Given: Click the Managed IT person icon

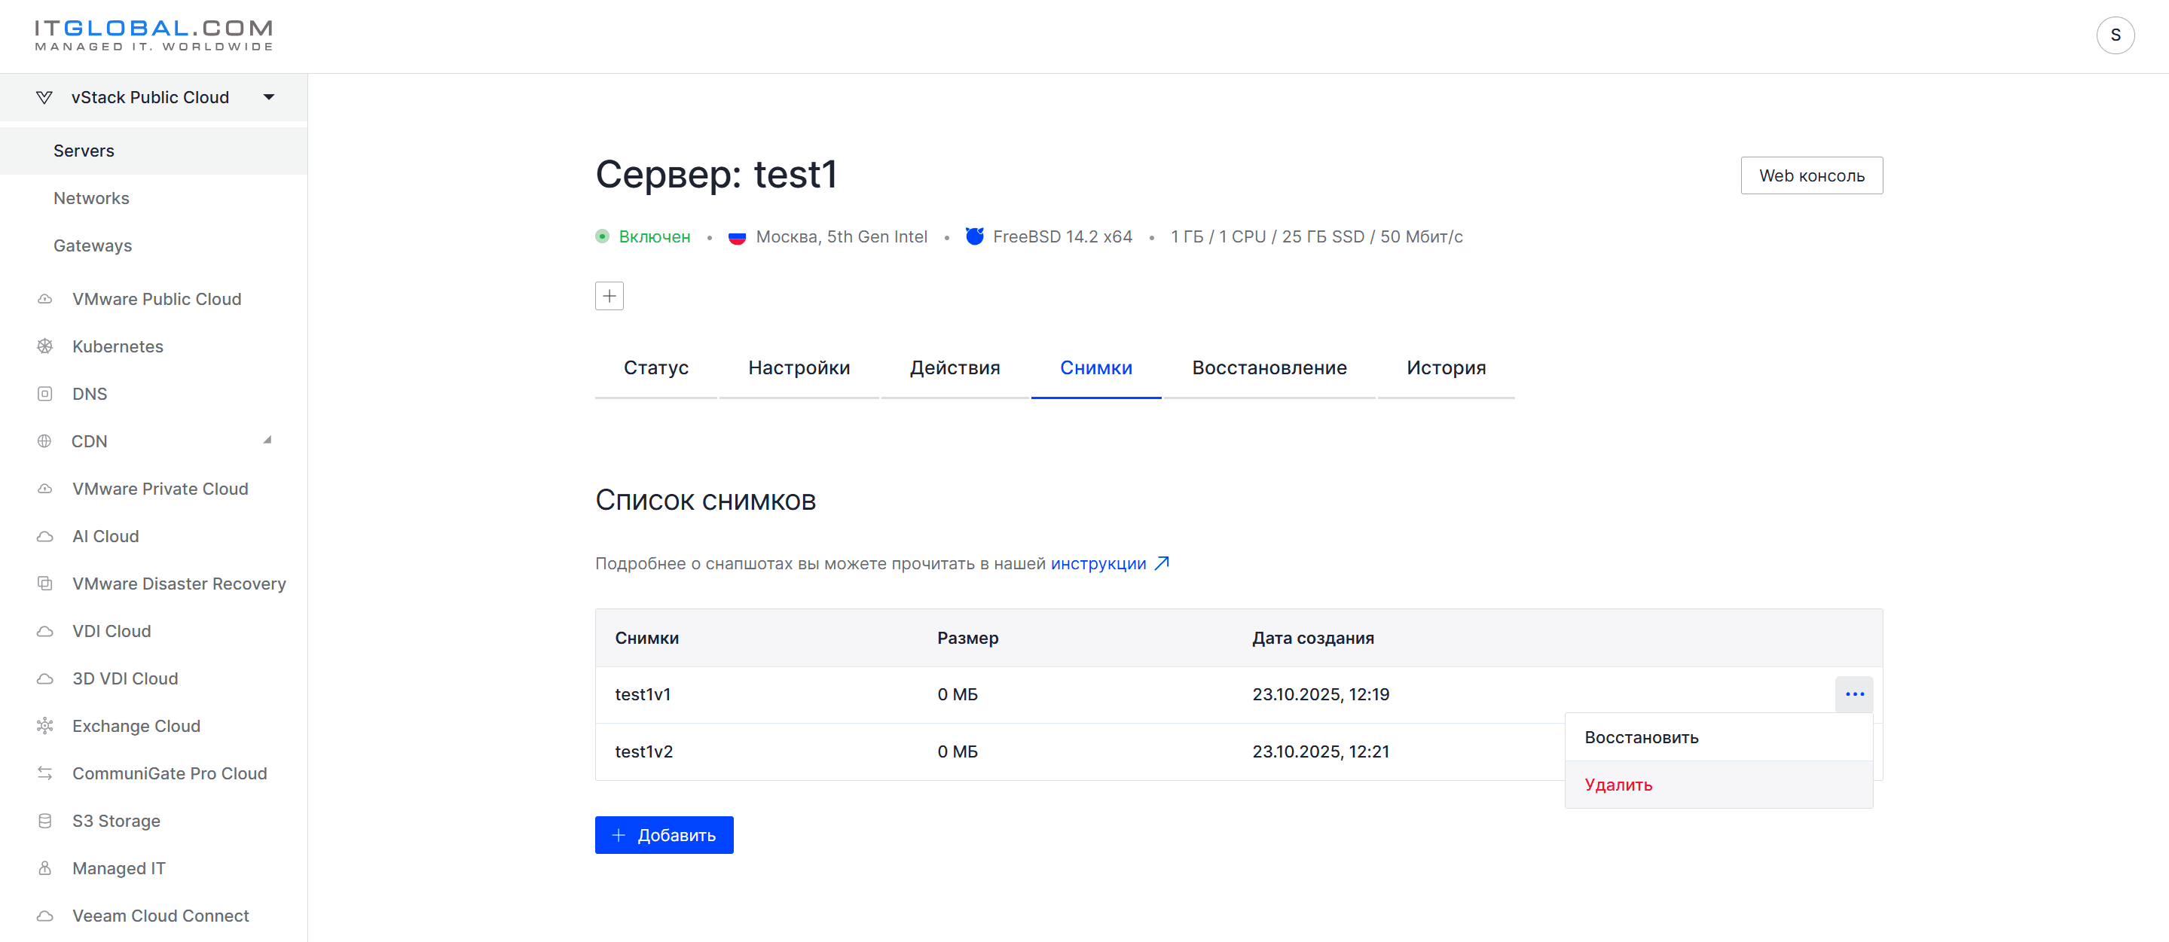Looking at the screenshot, I should pos(44,867).
